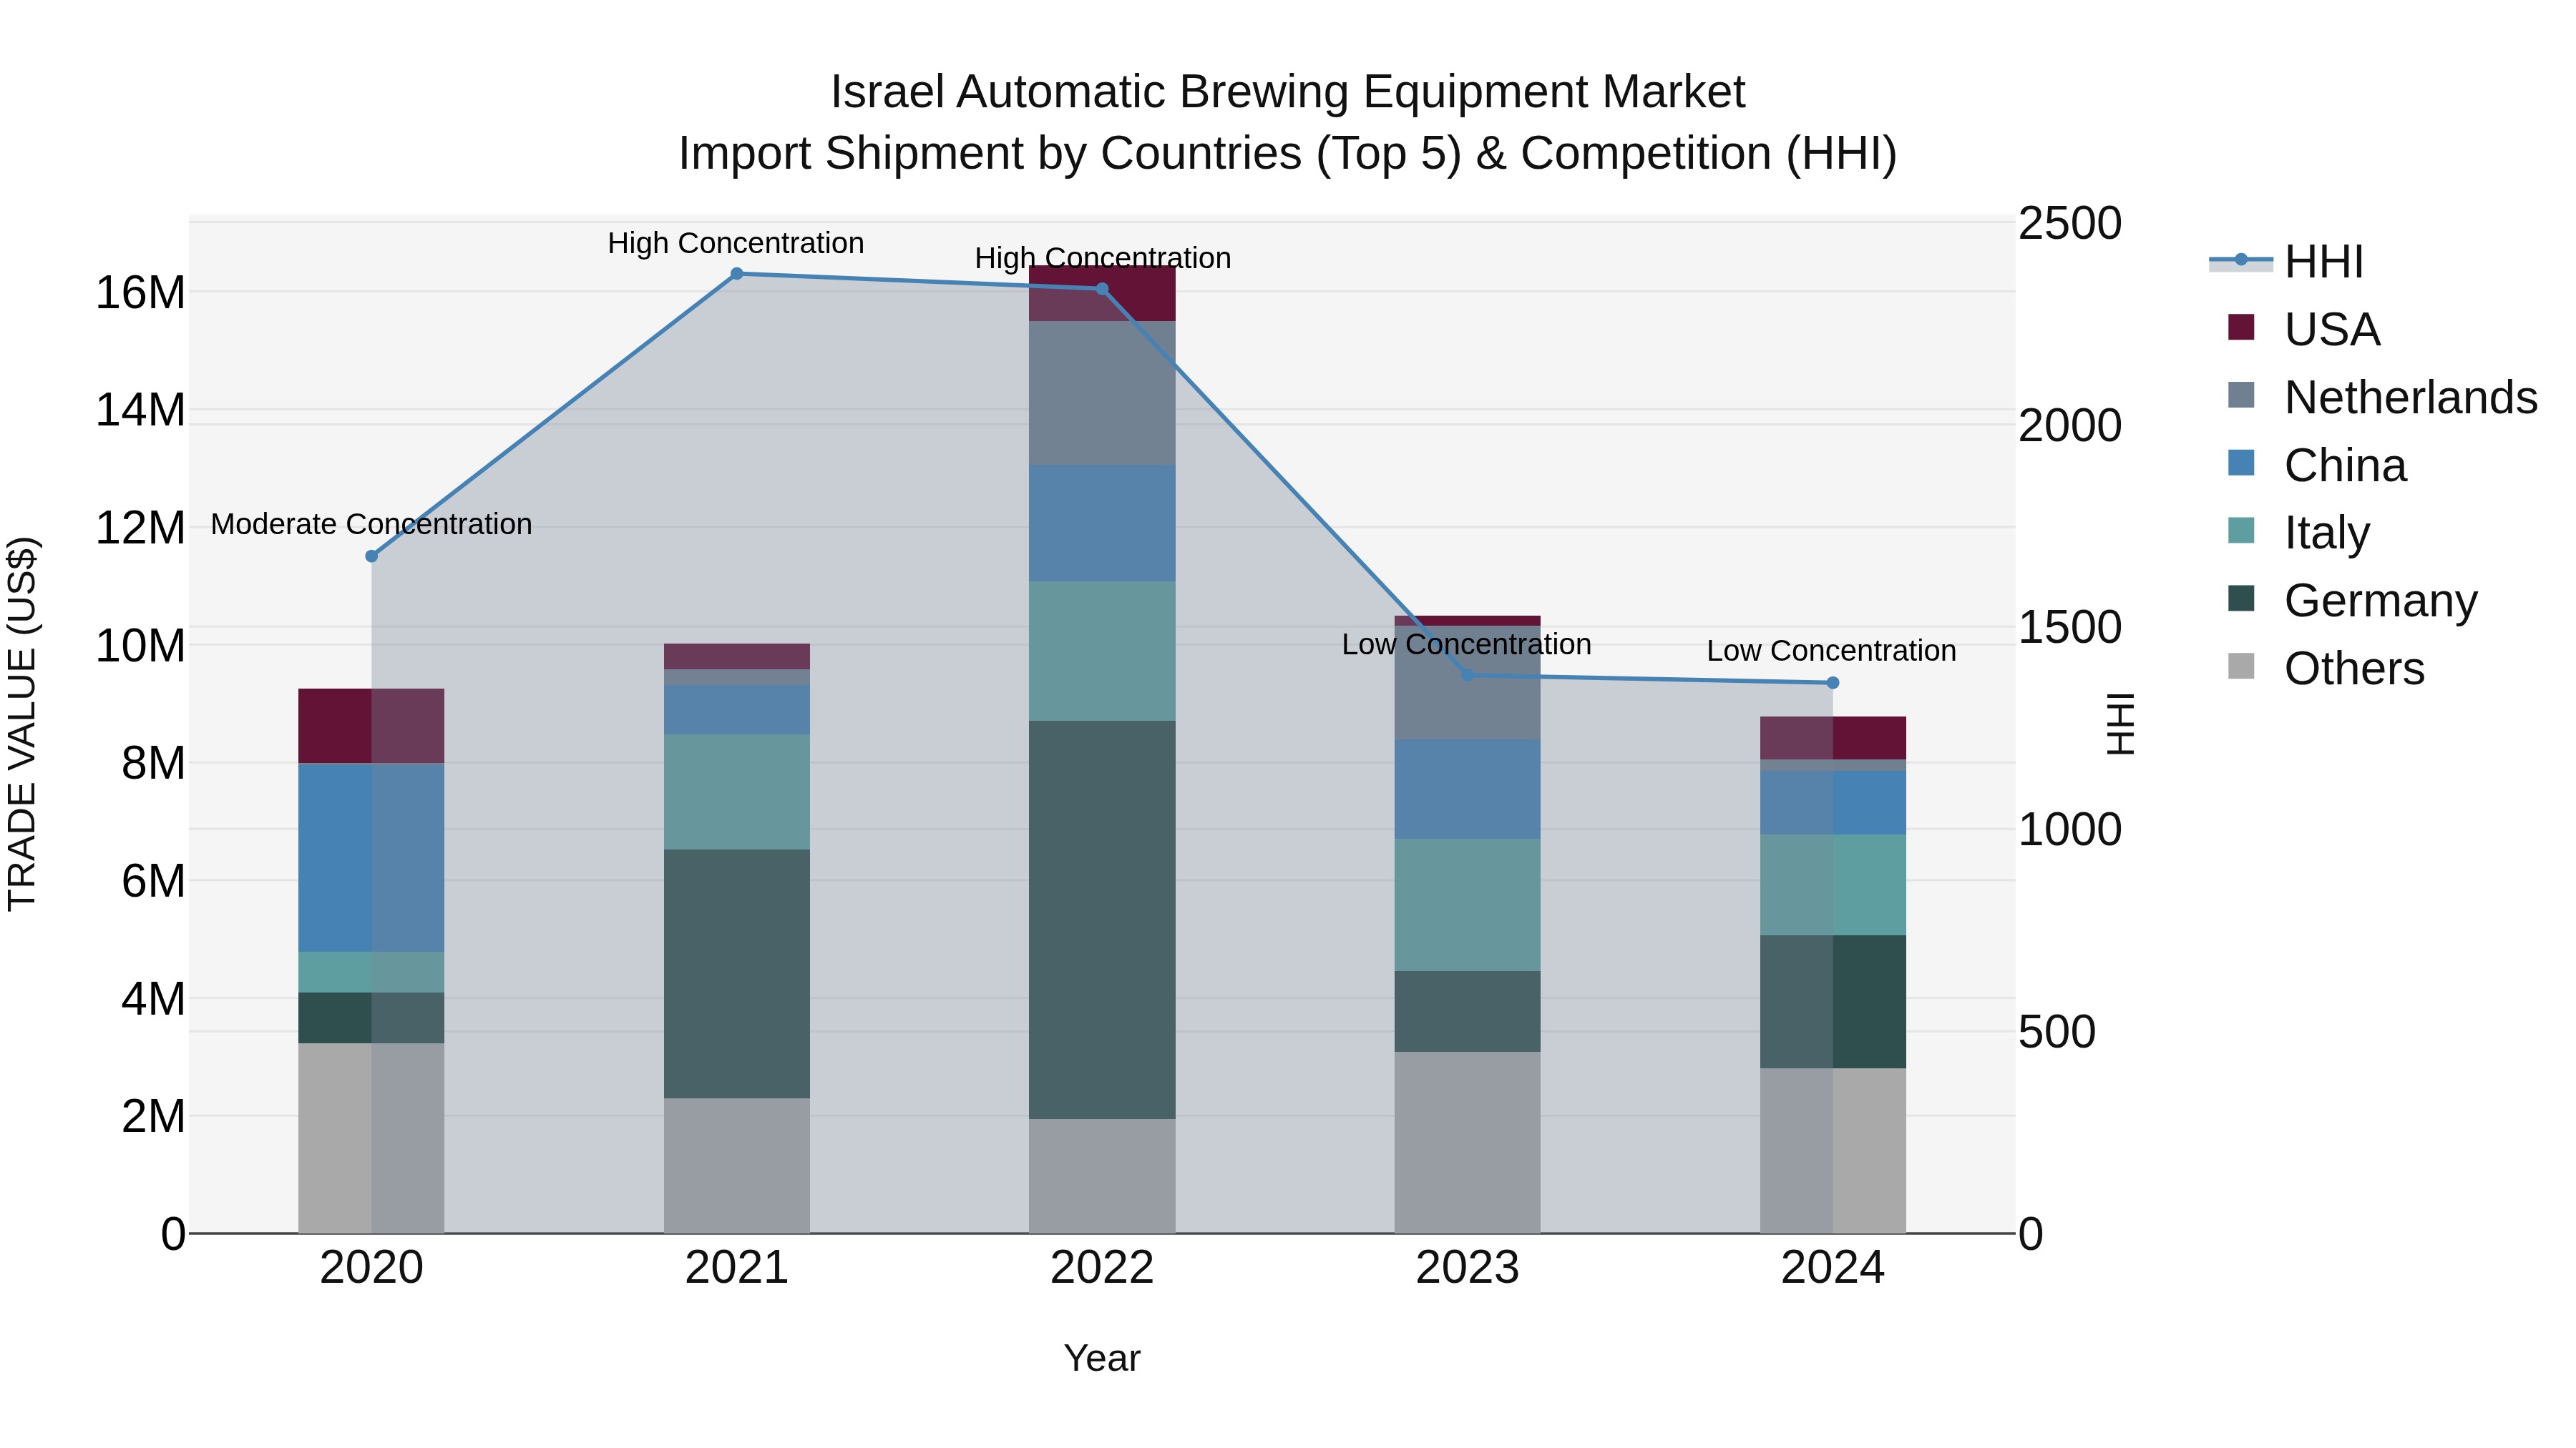Screen dimensions: 2576x1448
Task: Toggle the Germany legend entry
Action: [2352, 600]
